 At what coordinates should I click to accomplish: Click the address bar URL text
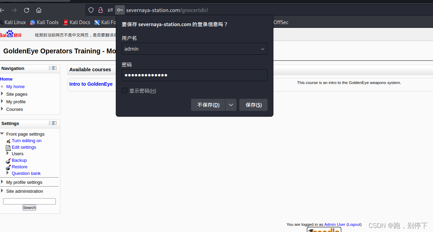point(167,10)
